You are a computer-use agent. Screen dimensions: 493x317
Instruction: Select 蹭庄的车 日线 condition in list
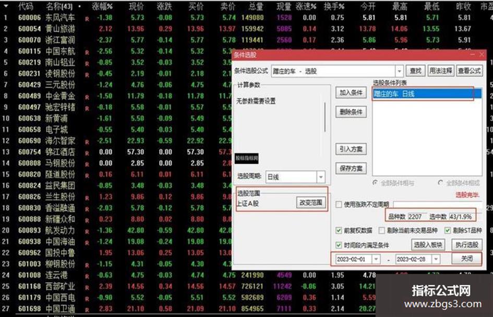point(427,94)
